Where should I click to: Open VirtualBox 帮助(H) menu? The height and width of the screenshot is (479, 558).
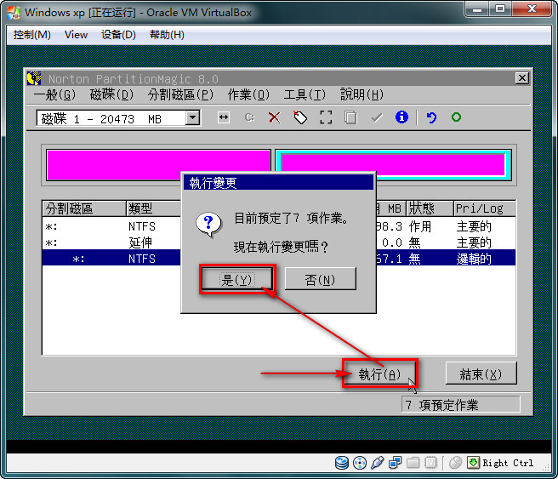[167, 35]
